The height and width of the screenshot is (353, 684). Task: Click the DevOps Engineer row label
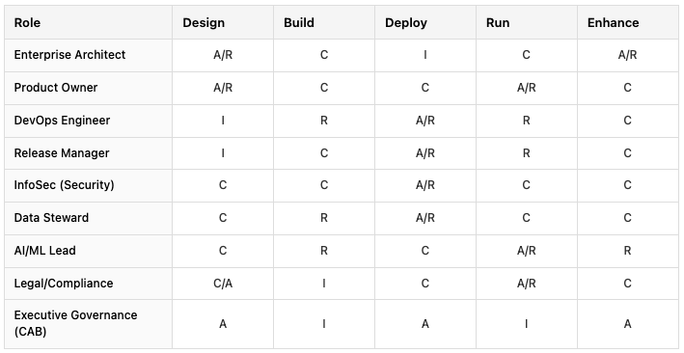click(x=62, y=121)
